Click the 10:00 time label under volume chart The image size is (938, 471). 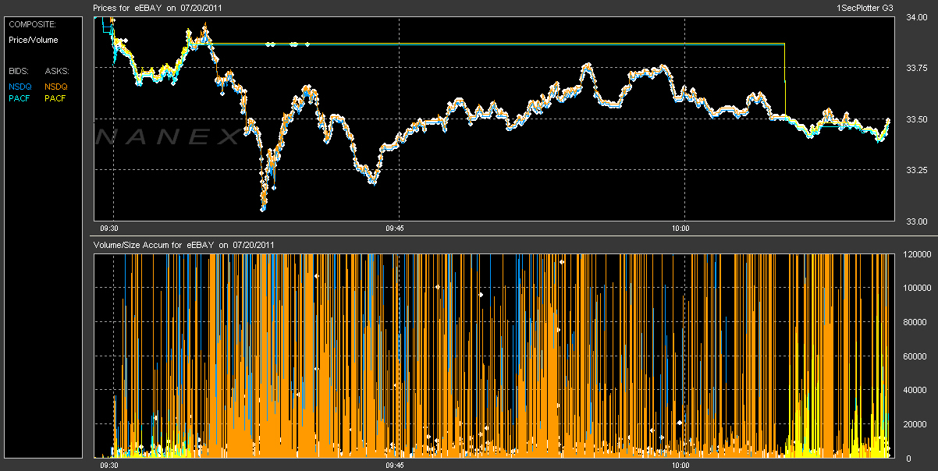point(680,465)
